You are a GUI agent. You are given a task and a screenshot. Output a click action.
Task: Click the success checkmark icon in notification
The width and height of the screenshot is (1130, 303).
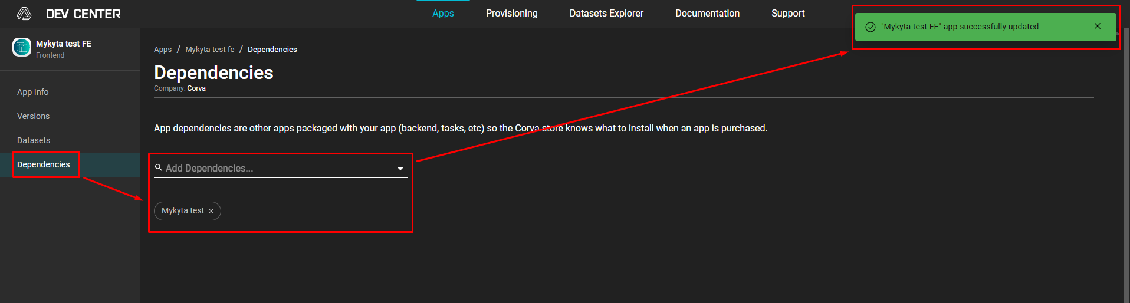click(x=870, y=27)
